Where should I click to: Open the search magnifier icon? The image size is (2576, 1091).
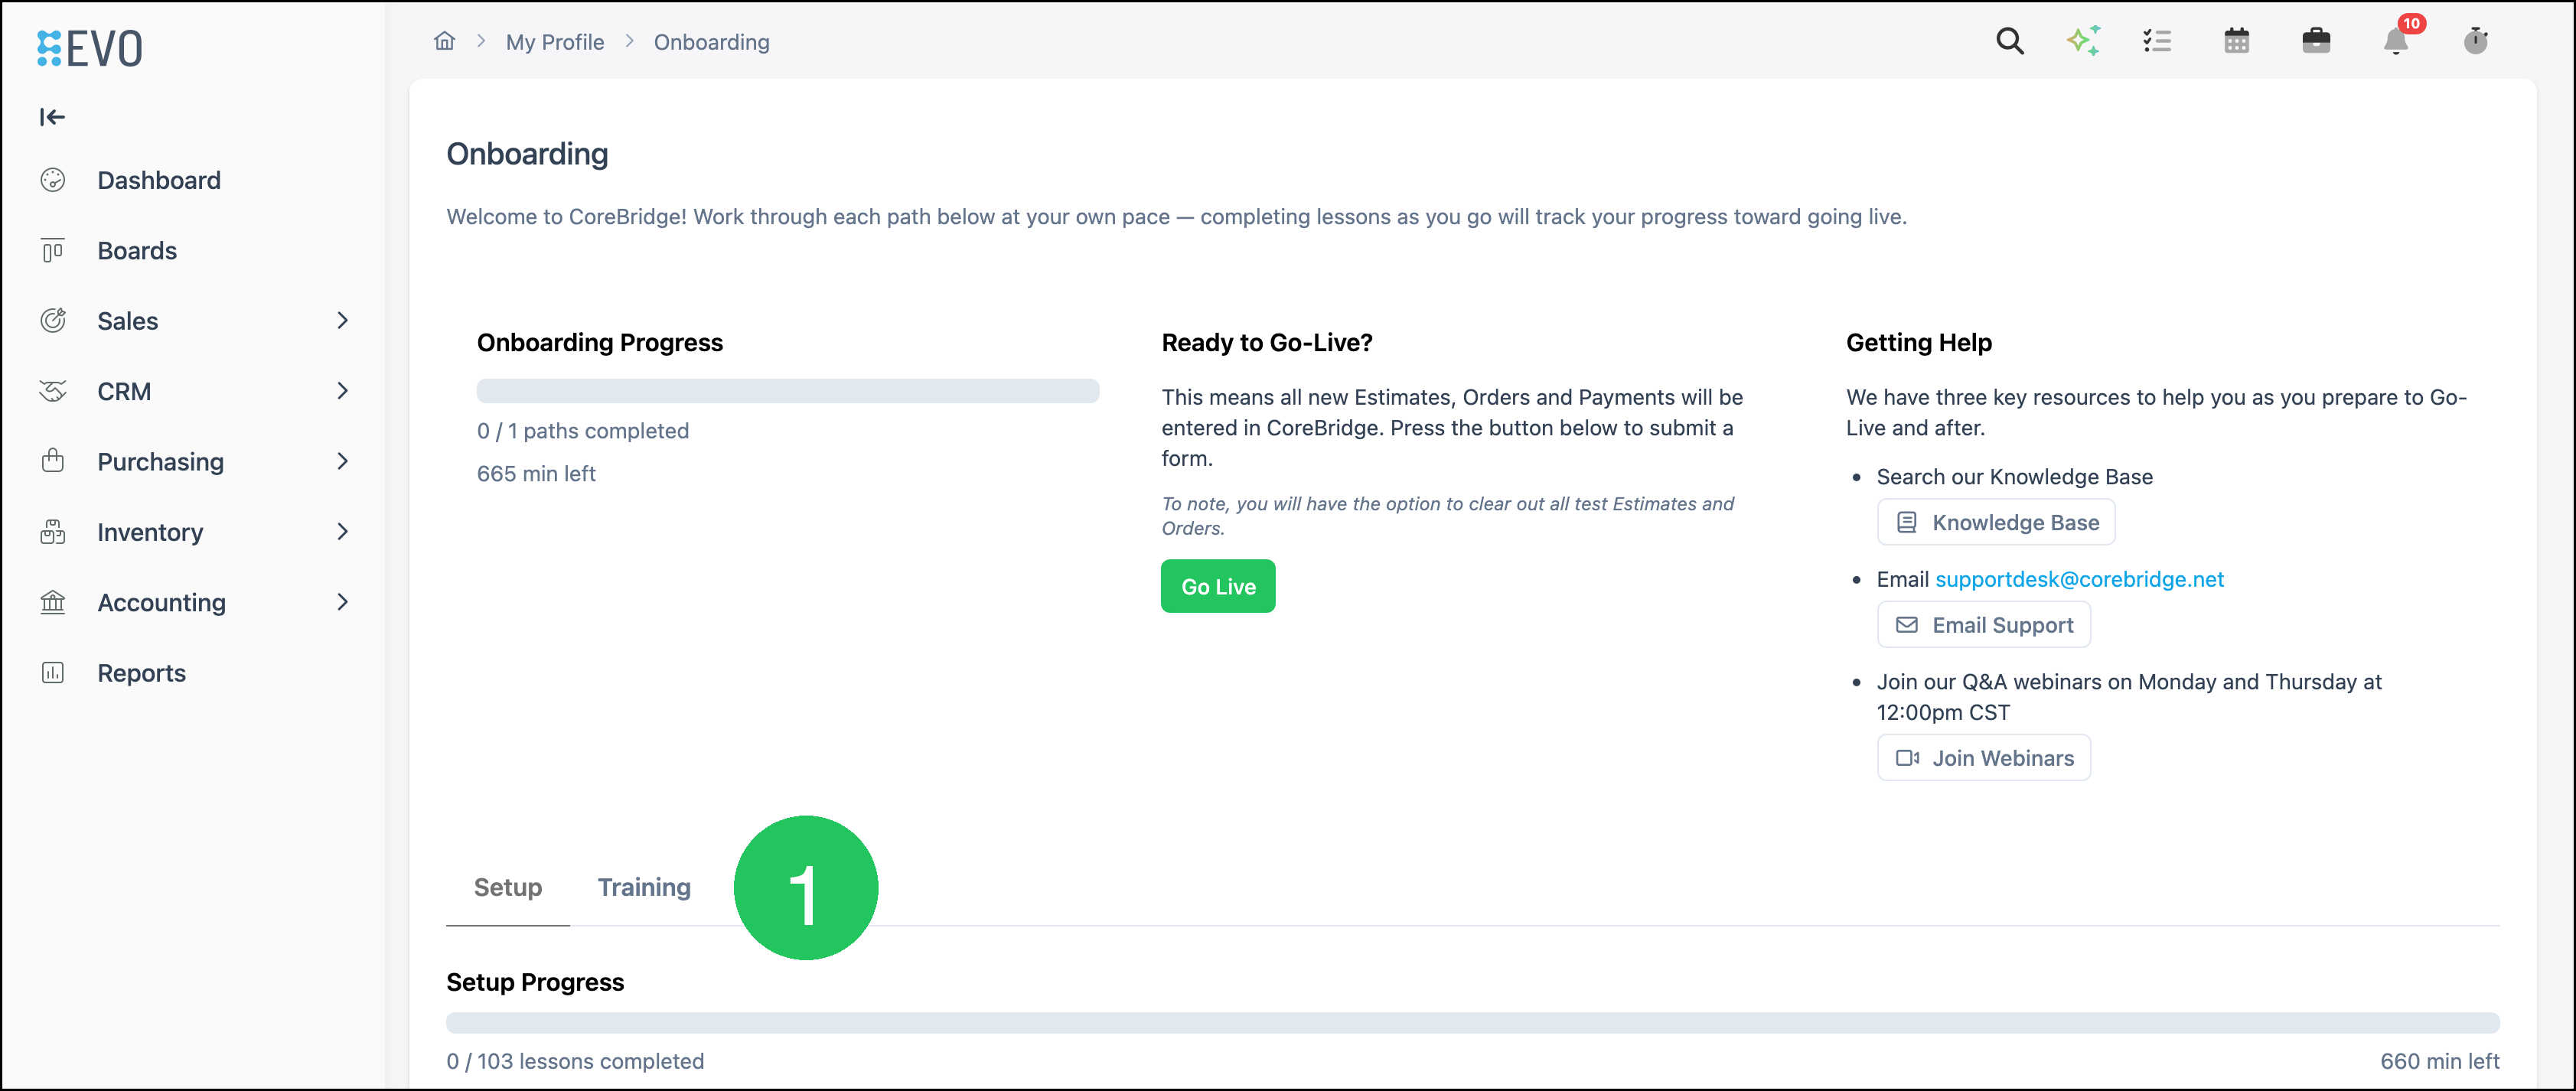pyautogui.click(x=2009, y=41)
